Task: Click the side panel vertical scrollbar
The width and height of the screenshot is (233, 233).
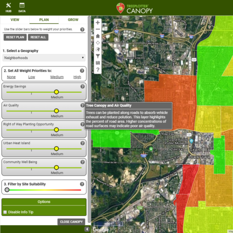Action: (89, 119)
